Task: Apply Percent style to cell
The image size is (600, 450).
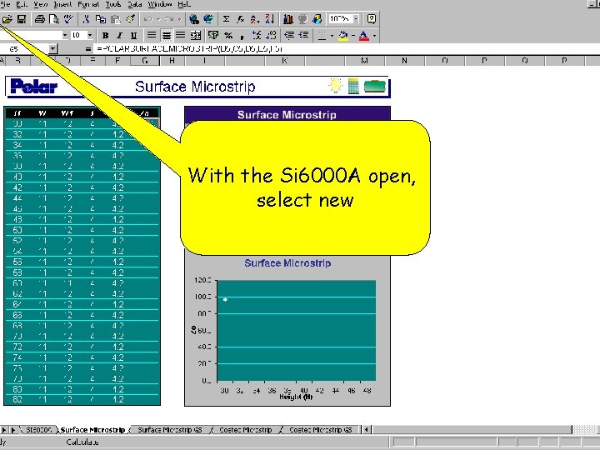Action: [228, 36]
